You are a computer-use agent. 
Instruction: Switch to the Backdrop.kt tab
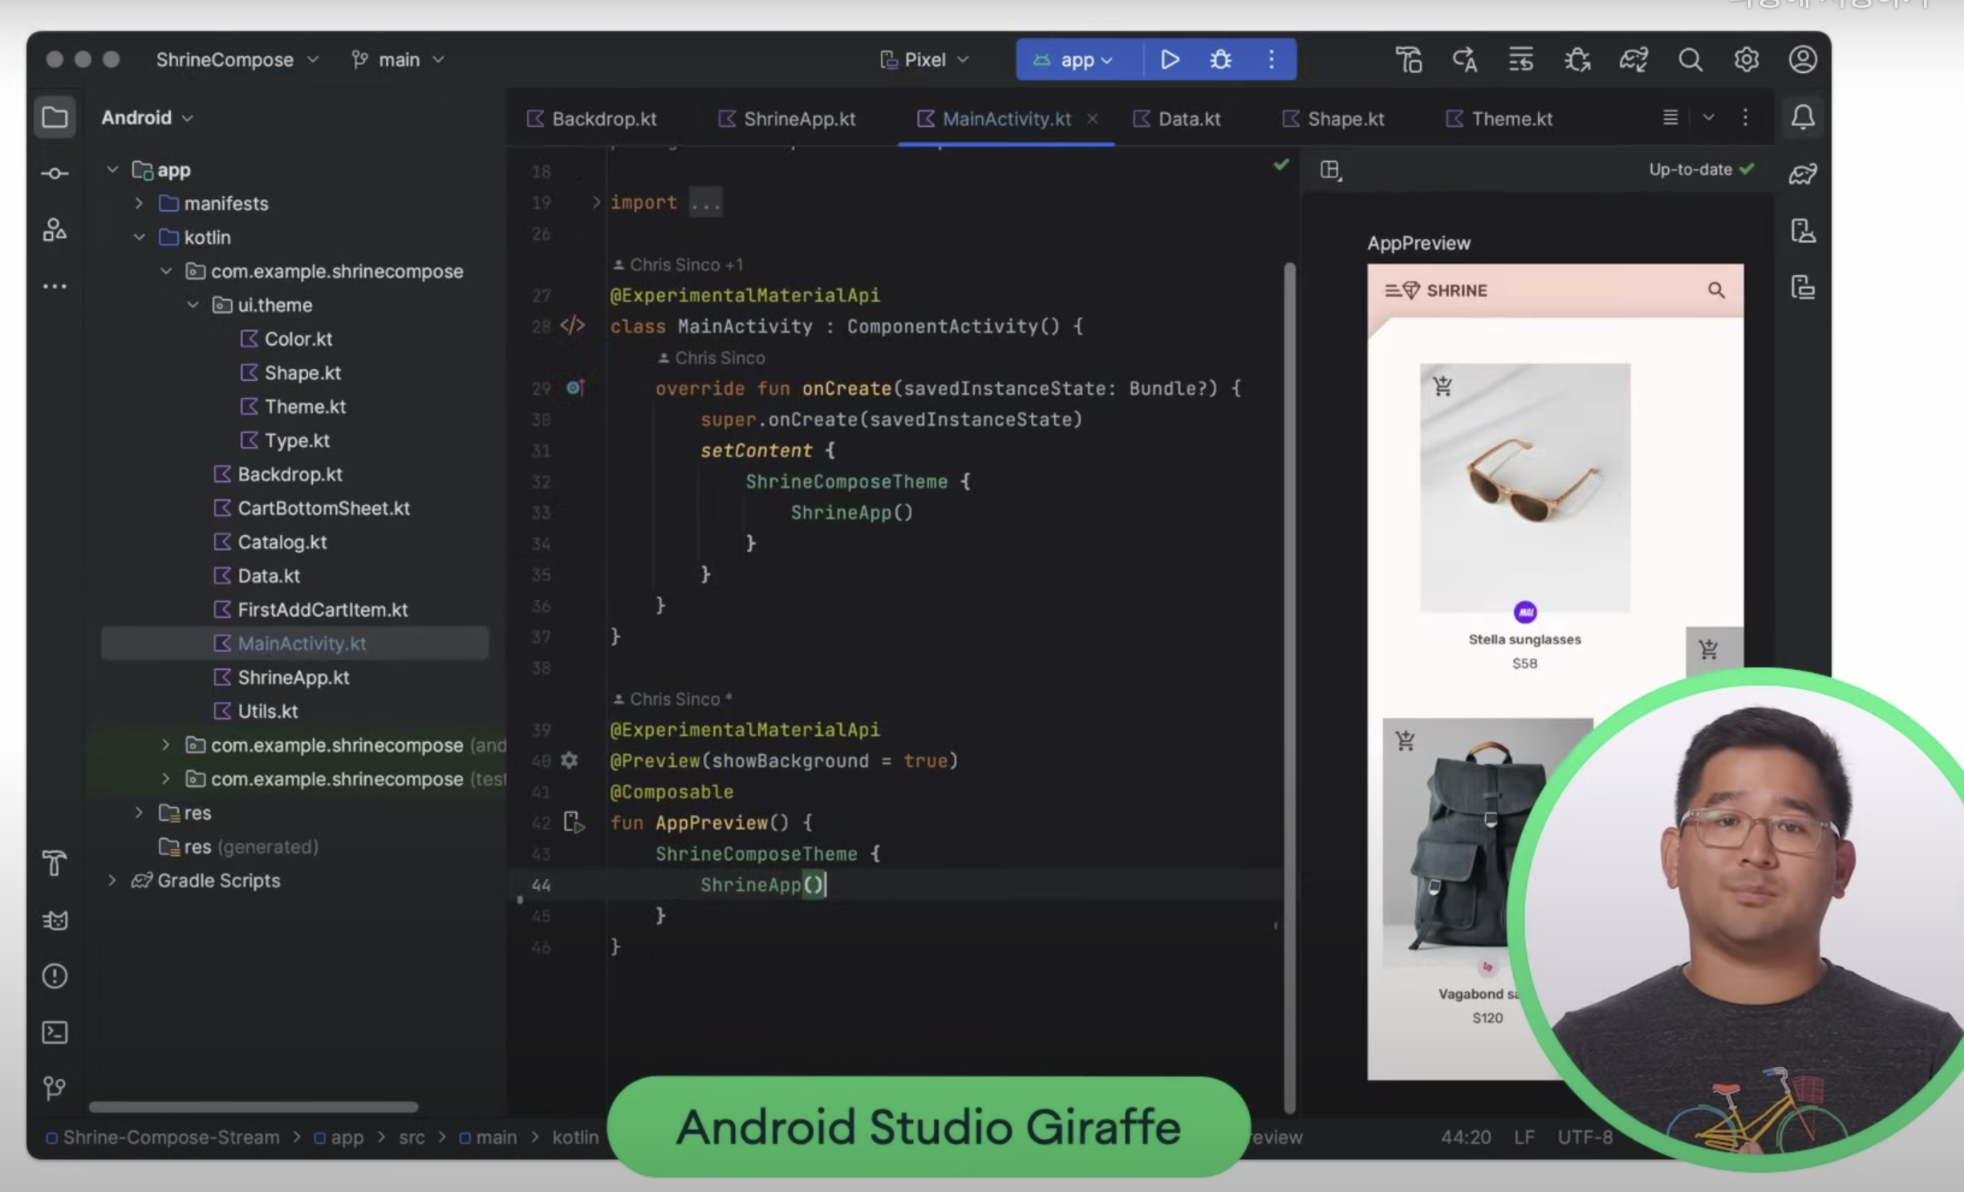click(592, 119)
